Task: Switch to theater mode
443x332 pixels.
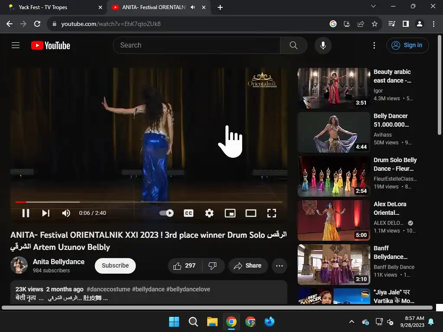Action: point(250,213)
